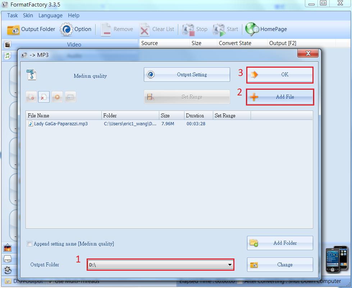Click the FormatFactory title bar app icon

click(5, 4)
